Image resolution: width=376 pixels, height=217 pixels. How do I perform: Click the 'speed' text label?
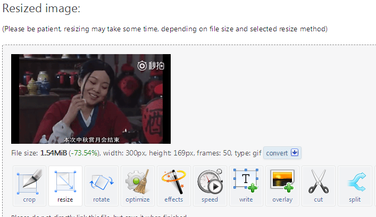pos(210,199)
